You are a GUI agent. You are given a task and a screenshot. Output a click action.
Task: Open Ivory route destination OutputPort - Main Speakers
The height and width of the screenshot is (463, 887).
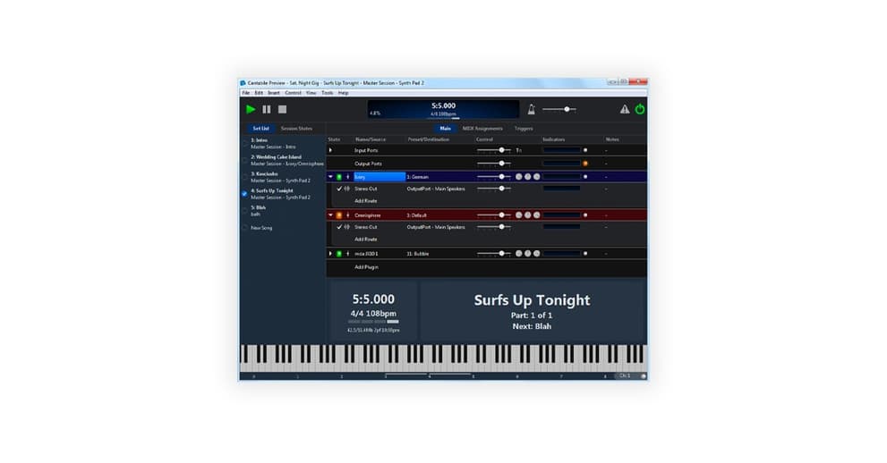tap(436, 189)
